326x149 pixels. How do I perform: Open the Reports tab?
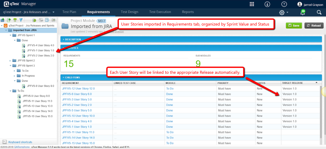[x=188, y=12]
